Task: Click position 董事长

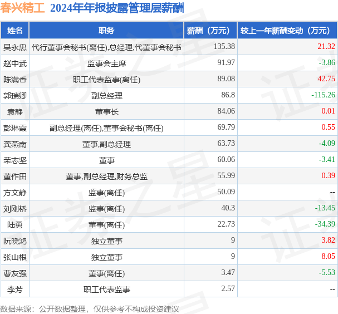Action: (106, 112)
